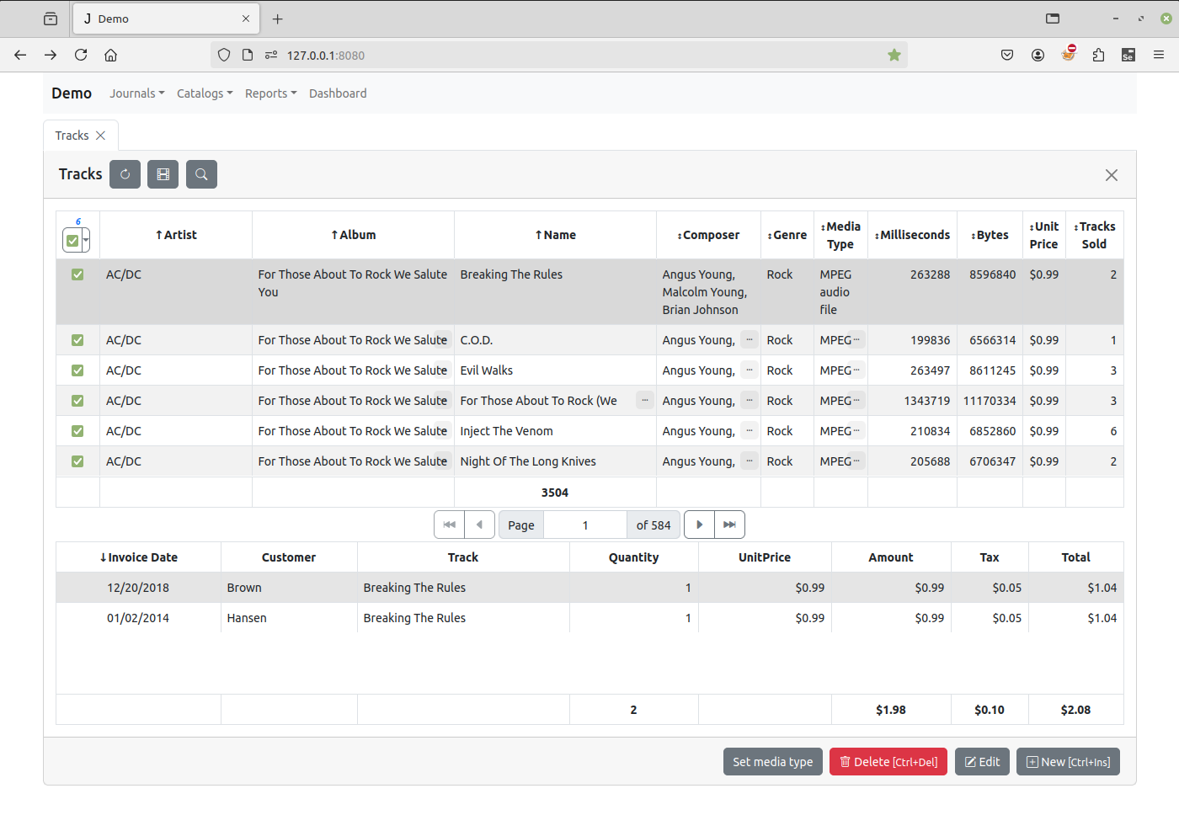Open the search magnifier in Tracks toolbar
This screenshot has height=831, width=1179.
[201, 174]
